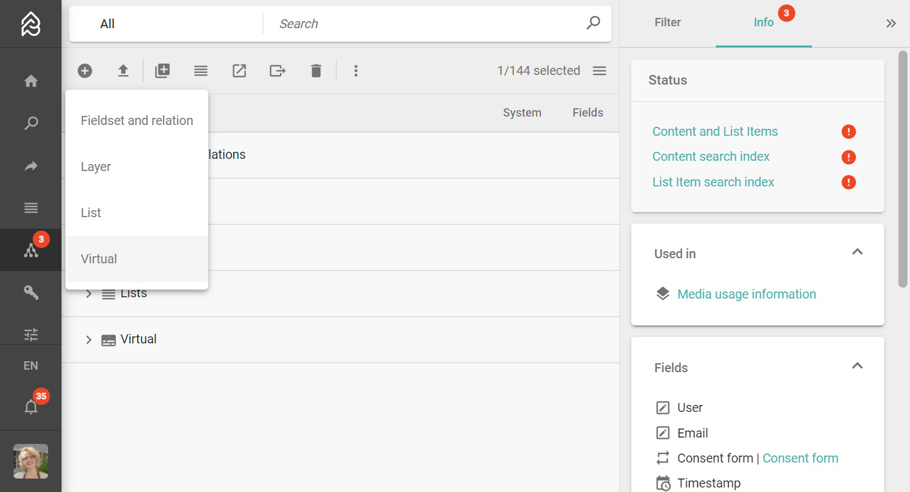Open the Home icon in sidebar
The width and height of the screenshot is (910, 492).
click(31, 81)
